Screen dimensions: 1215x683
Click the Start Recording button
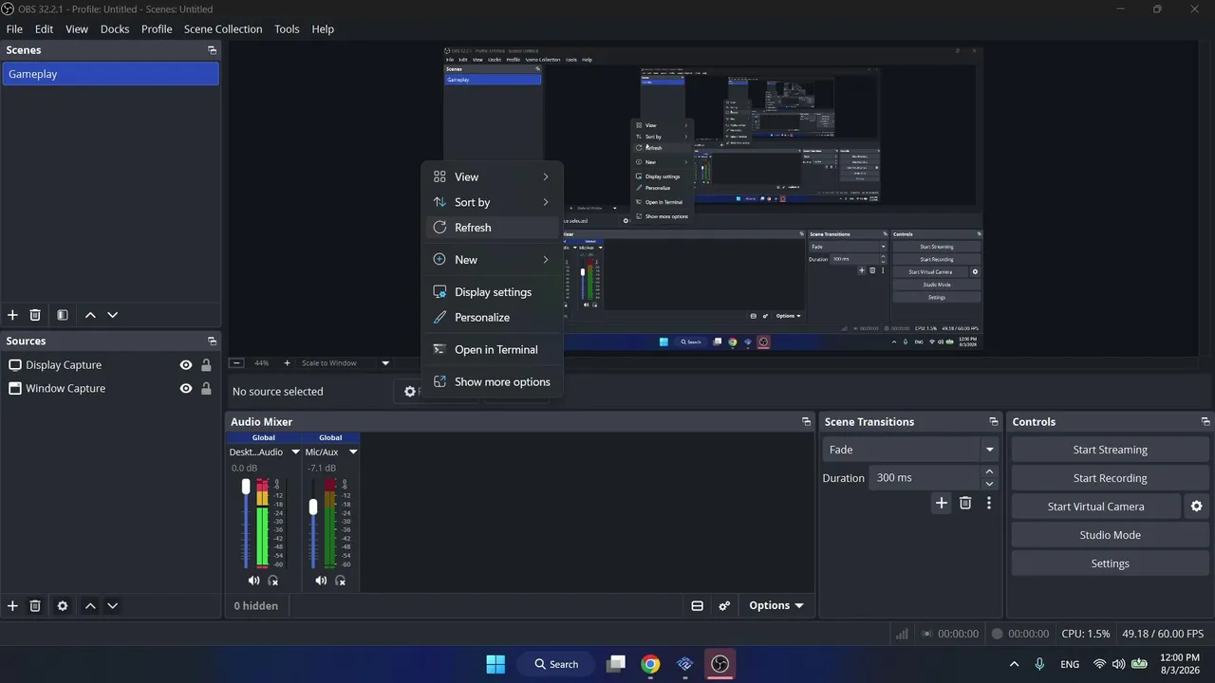[x=1110, y=478]
